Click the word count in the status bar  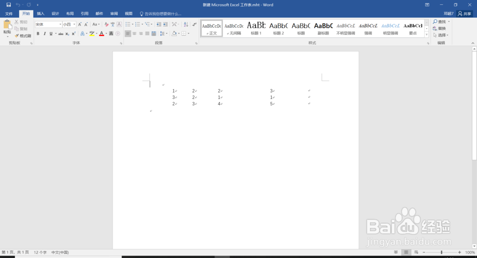point(40,252)
